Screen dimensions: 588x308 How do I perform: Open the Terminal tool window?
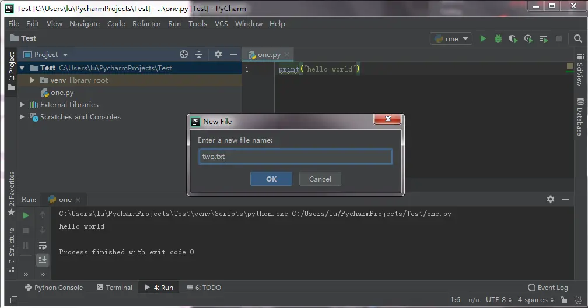pyautogui.click(x=114, y=288)
